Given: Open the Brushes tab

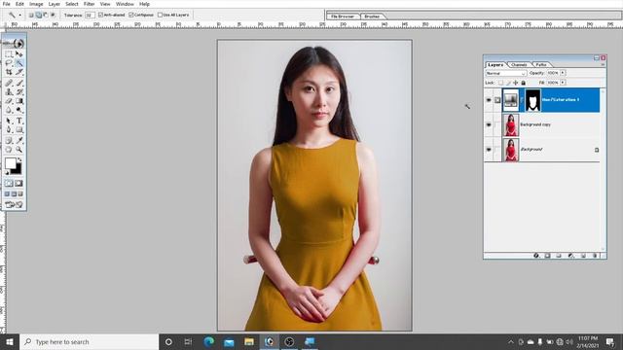Looking at the screenshot, I should pos(372,17).
